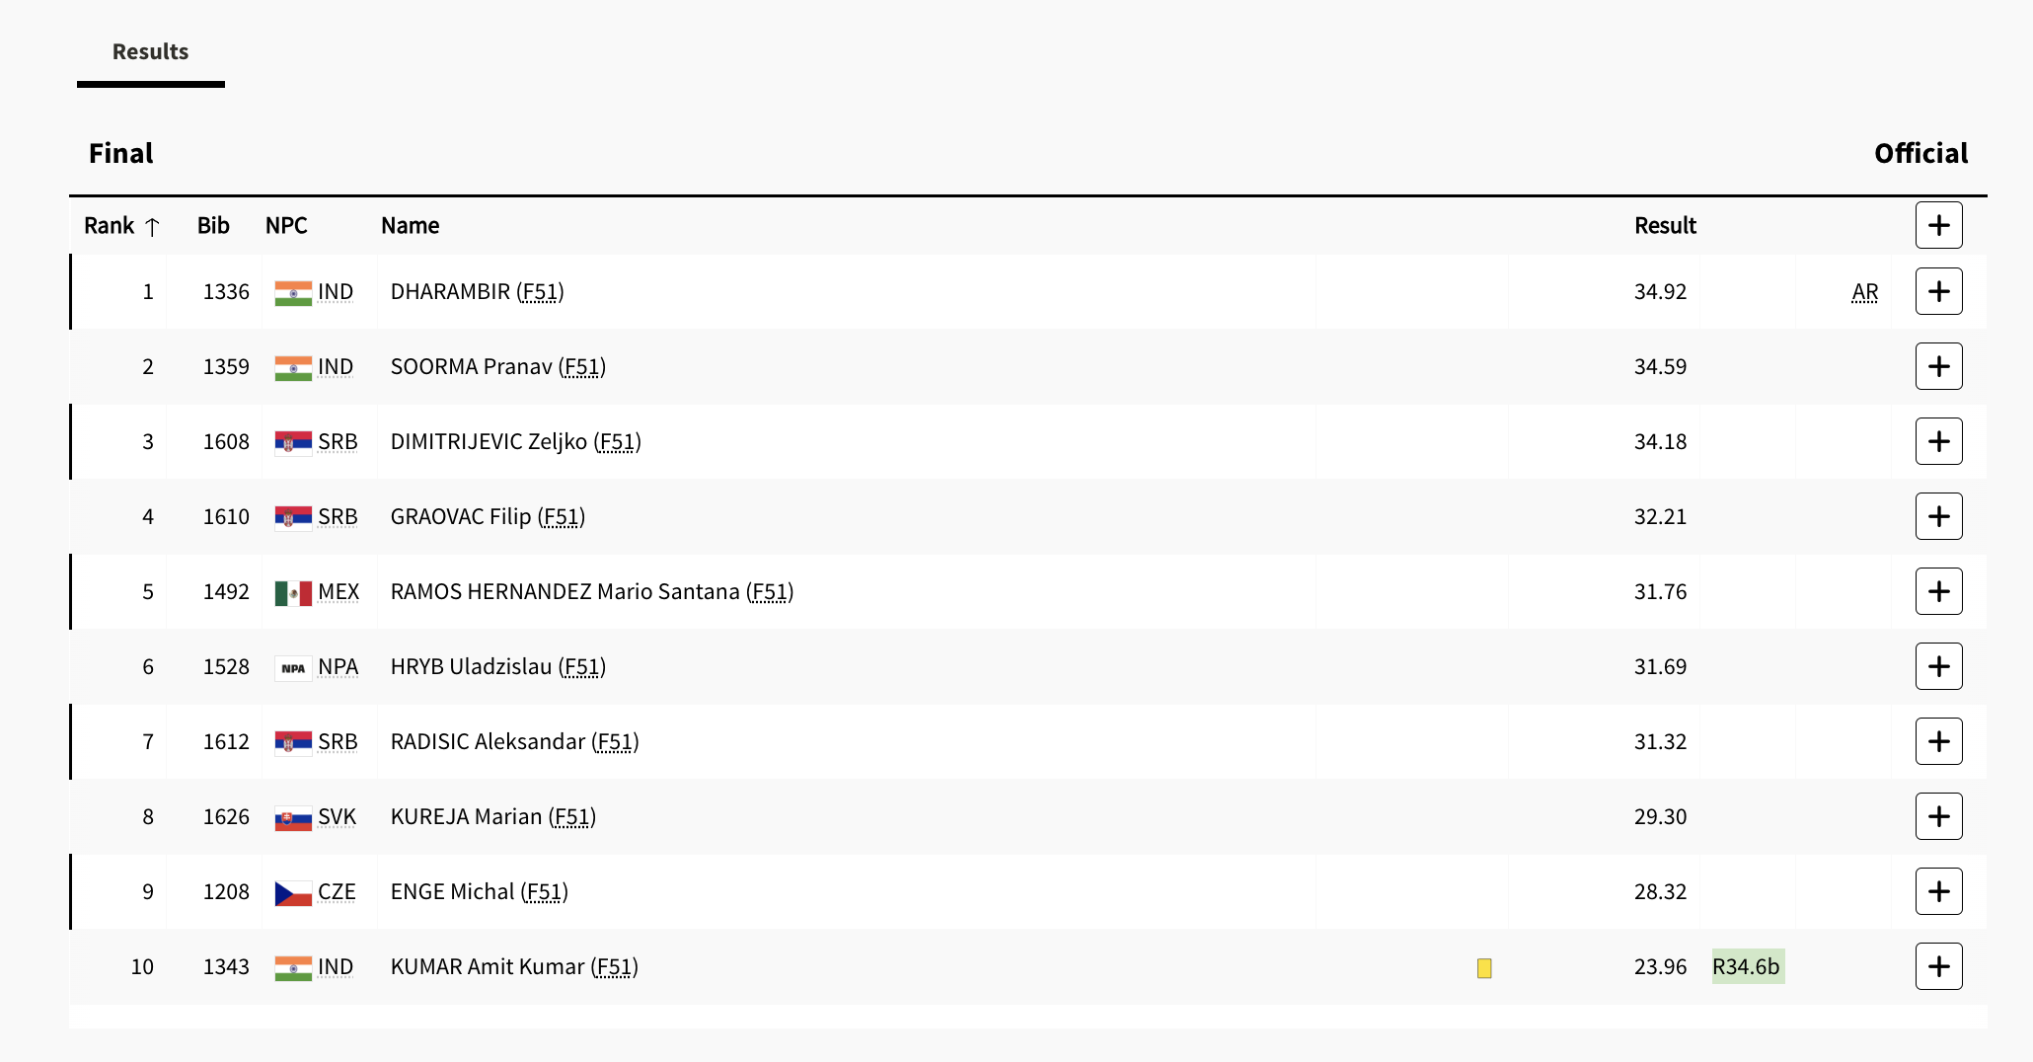This screenshot has height=1062, width=2033.
Task: Click the Rank sort arrow icon
Action: (x=152, y=227)
